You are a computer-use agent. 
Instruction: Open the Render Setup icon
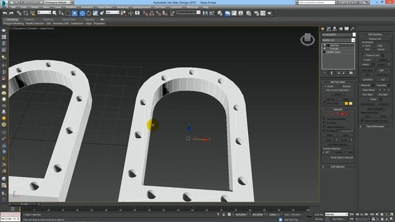[x=256, y=13]
